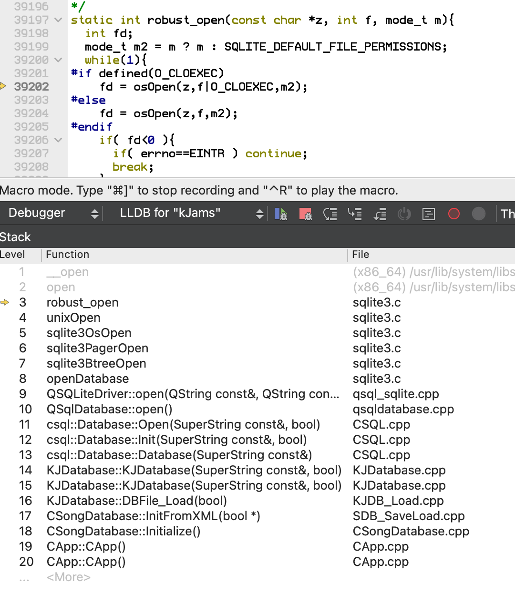The width and height of the screenshot is (515, 595).
Task: Select stack frame unixOpen
Action: 257,318
